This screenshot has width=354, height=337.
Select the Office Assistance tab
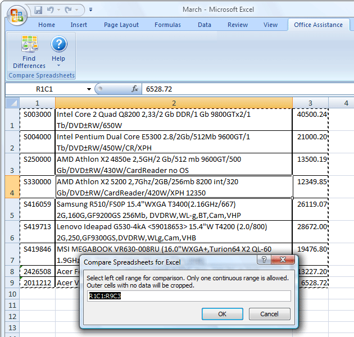coord(318,25)
